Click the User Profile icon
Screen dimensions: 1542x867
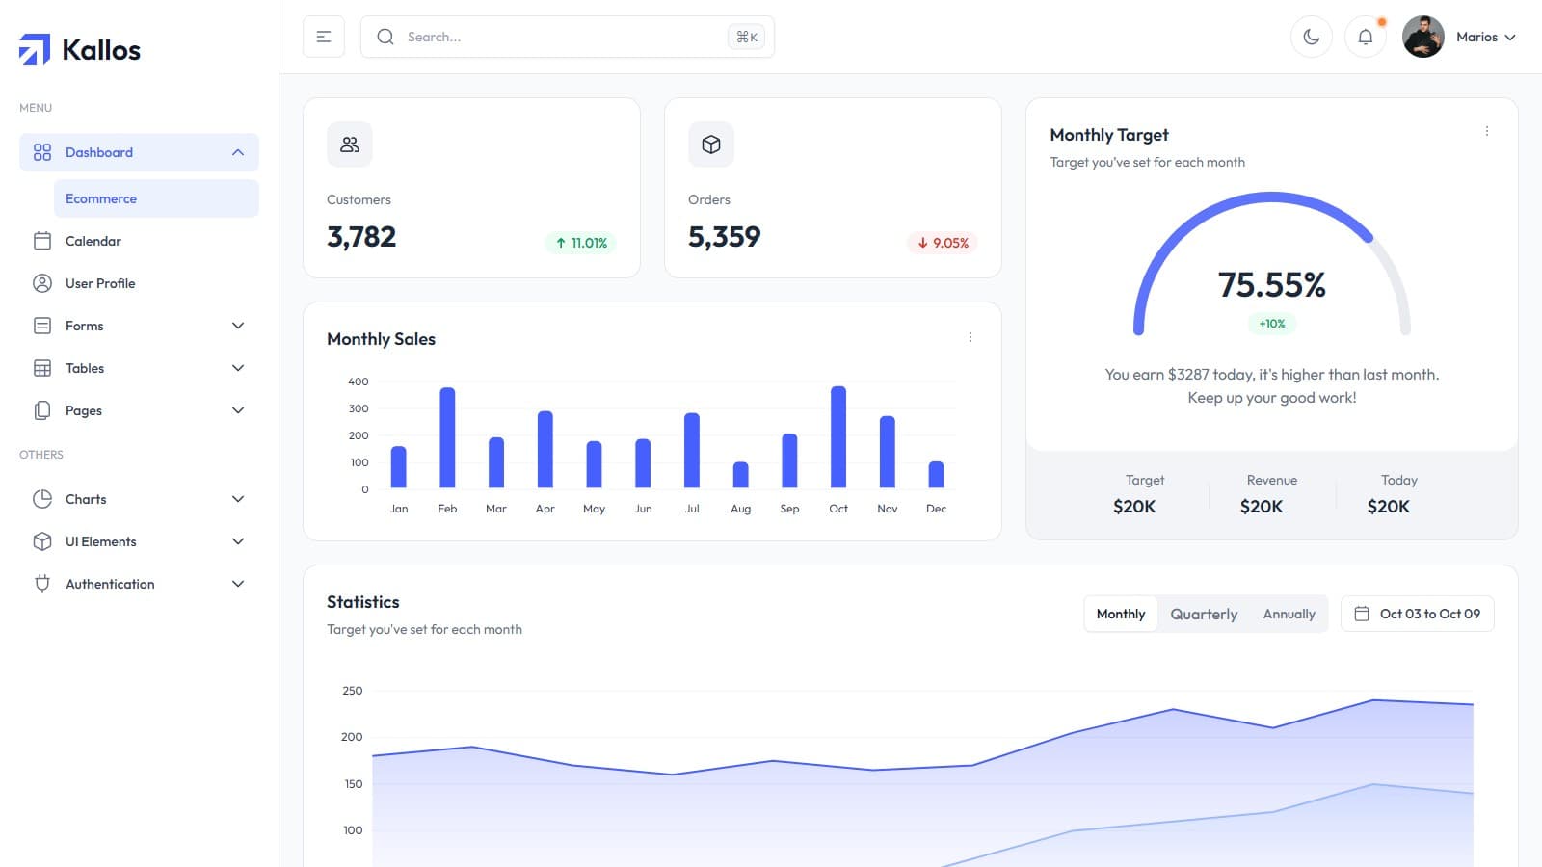tap(42, 283)
